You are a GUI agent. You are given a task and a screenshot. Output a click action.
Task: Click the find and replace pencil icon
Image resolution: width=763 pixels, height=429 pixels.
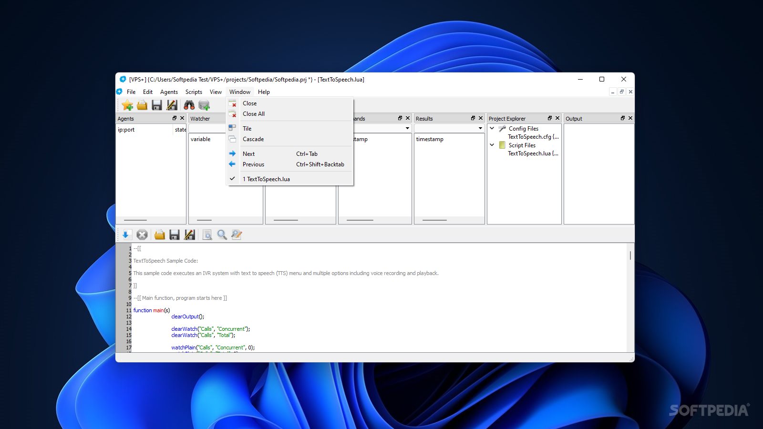[x=237, y=235]
